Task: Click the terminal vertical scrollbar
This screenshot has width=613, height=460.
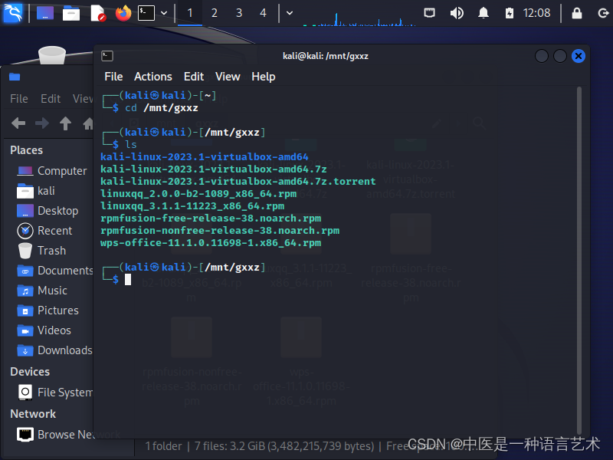Action: [x=579, y=260]
